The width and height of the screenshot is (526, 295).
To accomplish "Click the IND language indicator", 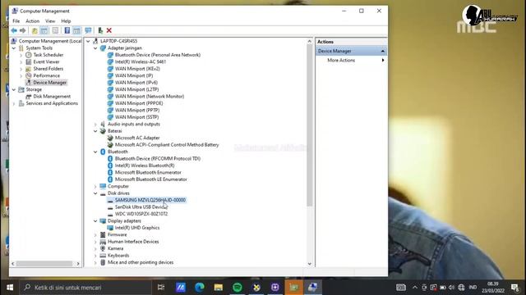I will (473, 288).
